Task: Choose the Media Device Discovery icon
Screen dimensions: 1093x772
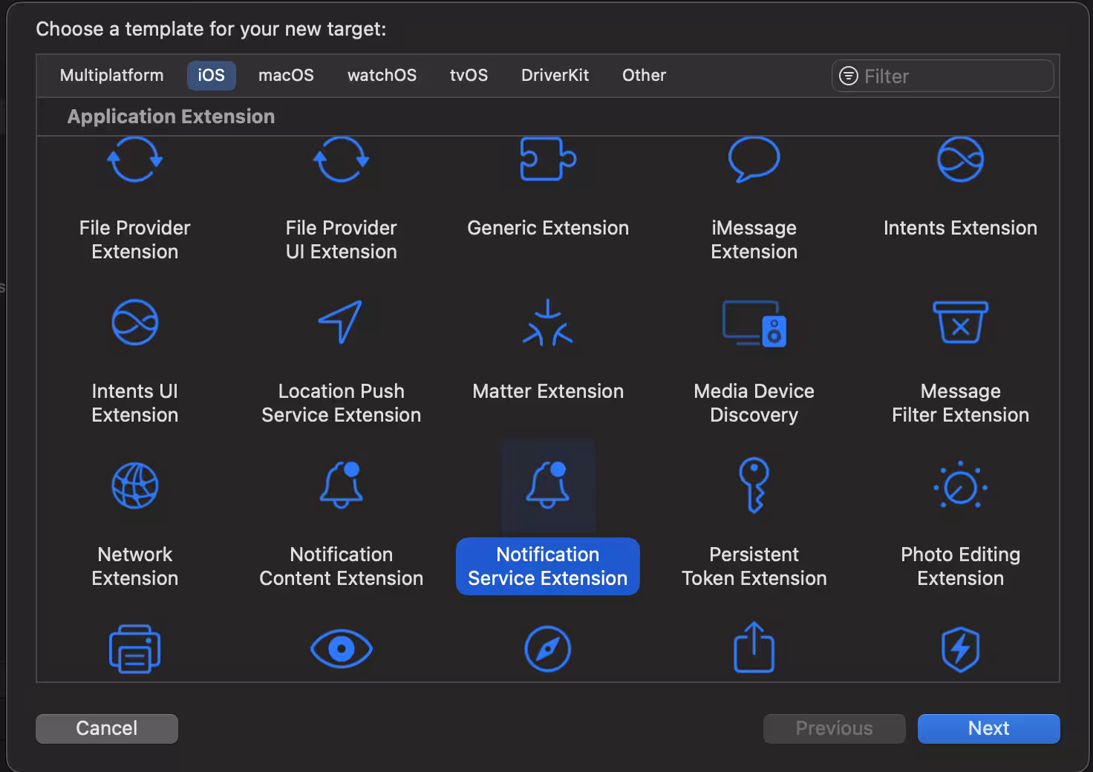Action: pos(754,324)
